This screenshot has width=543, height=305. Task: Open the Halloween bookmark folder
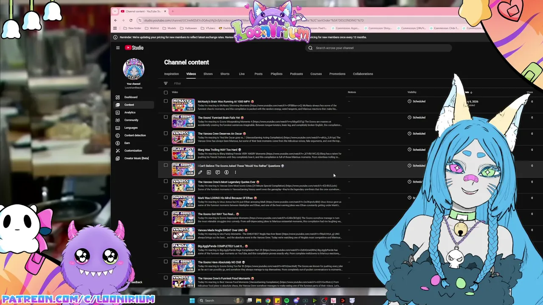point(188,28)
